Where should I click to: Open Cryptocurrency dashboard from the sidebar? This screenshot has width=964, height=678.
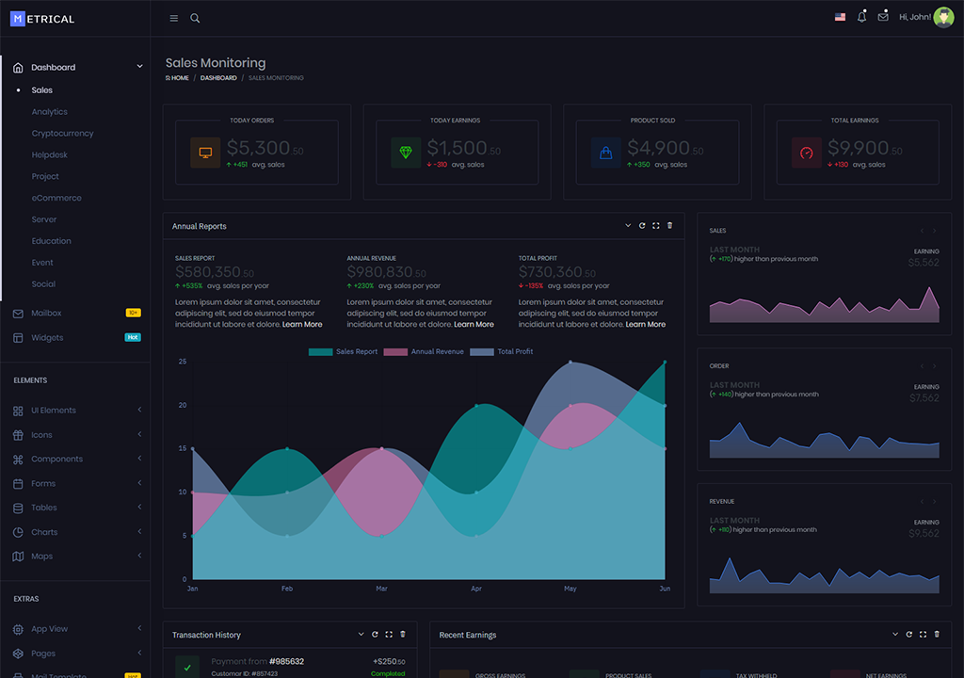coord(62,134)
